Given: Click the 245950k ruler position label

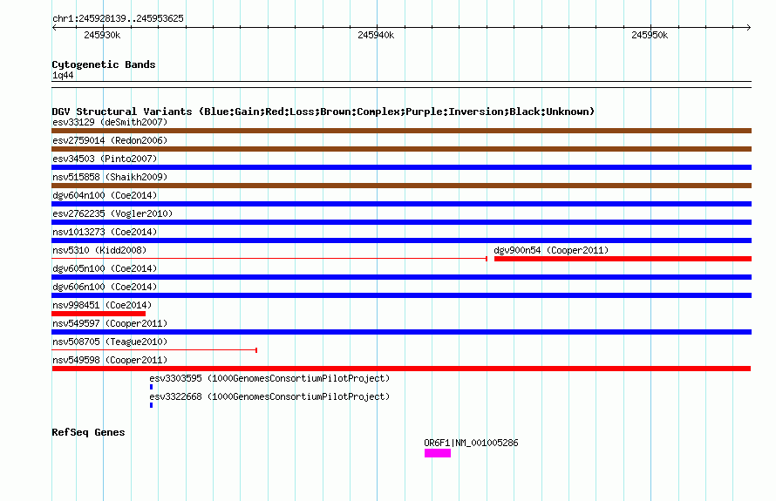Looking at the screenshot, I should pos(650,35).
